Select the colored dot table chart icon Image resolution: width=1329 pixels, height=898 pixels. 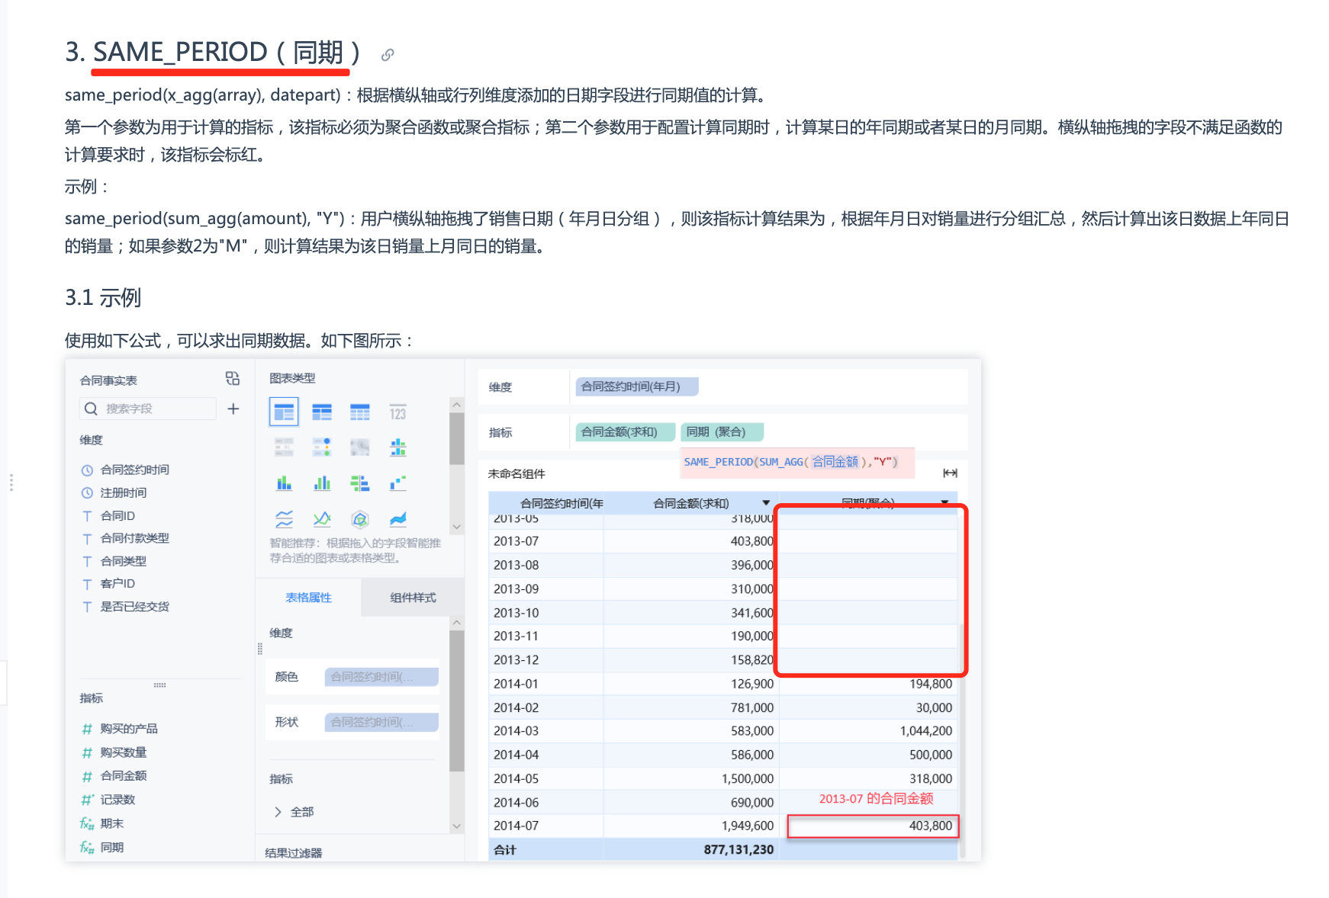pyautogui.click(x=322, y=447)
